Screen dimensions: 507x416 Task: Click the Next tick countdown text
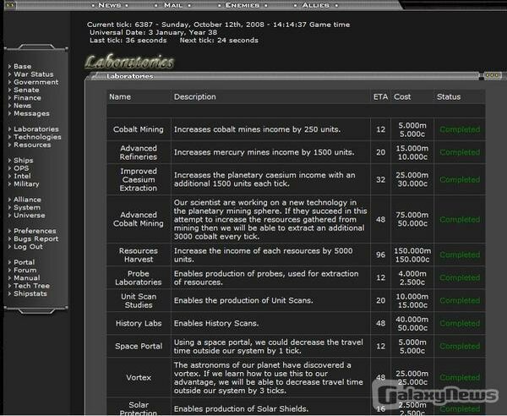[219, 41]
